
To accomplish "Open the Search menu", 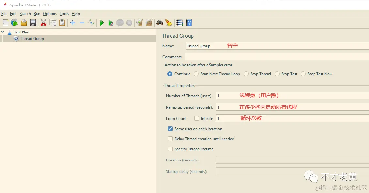I will point(25,14).
